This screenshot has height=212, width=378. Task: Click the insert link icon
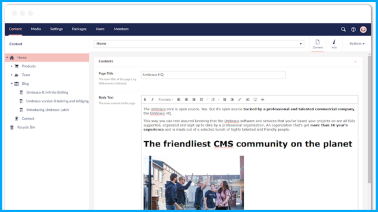click(239, 99)
